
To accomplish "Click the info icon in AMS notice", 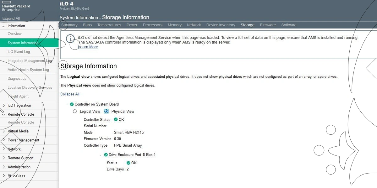I will click(x=70, y=39).
